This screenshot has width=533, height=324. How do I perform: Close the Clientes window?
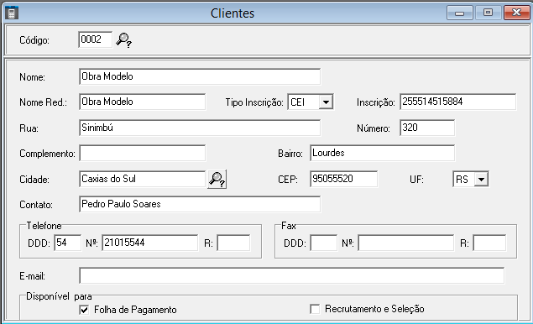[516, 13]
